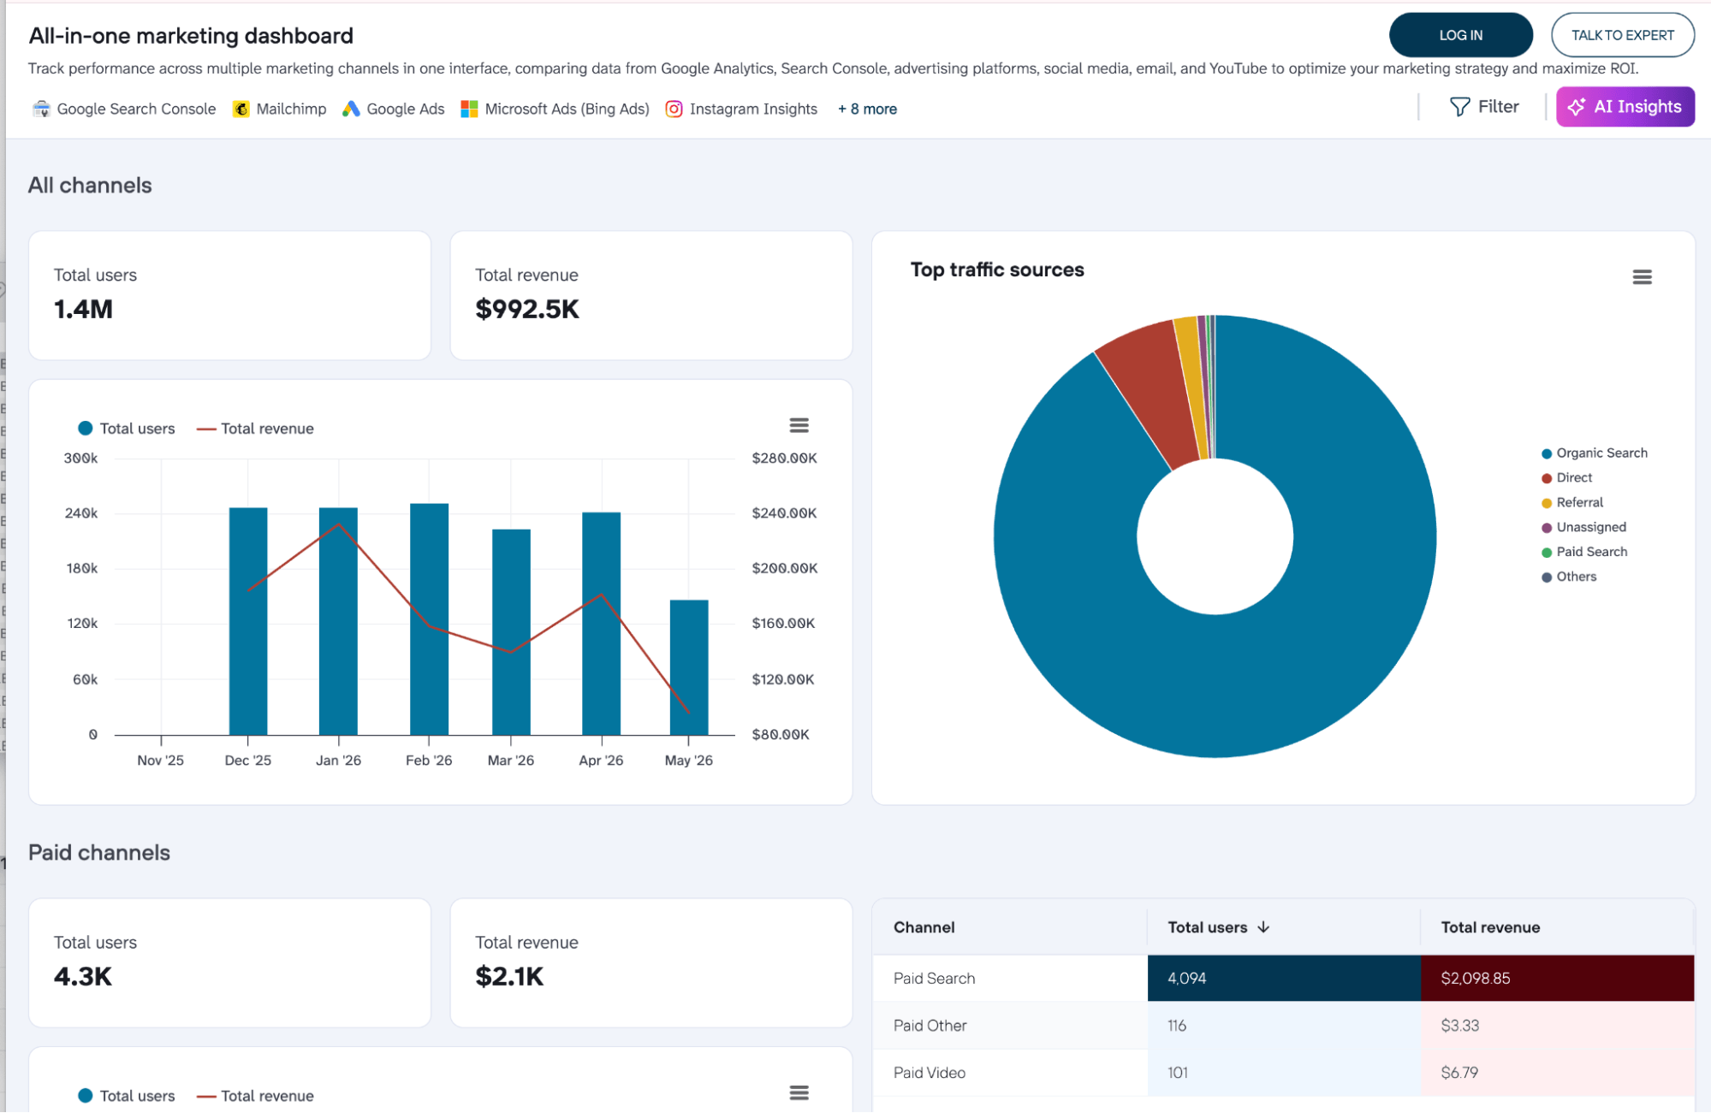Click the 101 total users cell
Image resolution: width=1711 pixels, height=1113 pixels.
pyautogui.click(x=1284, y=1072)
